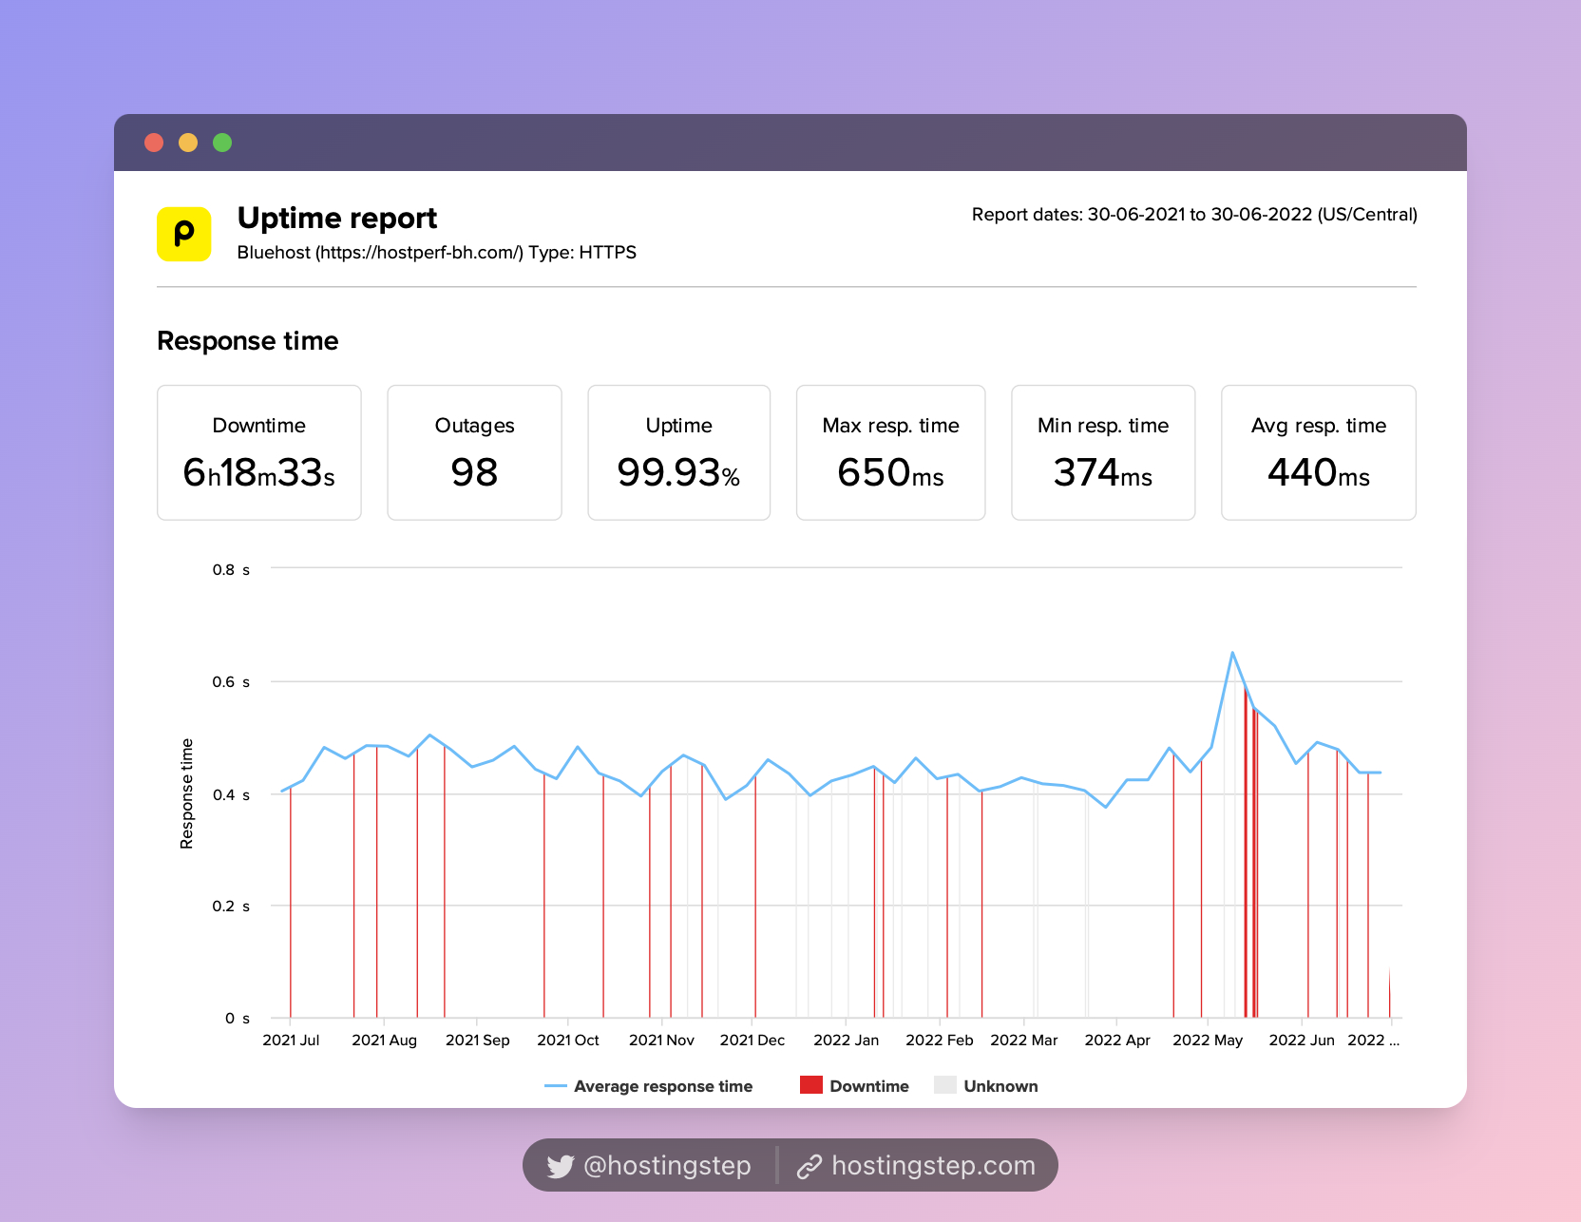Image resolution: width=1581 pixels, height=1222 pixels.
Task: Click the Outages 98 stat card
Action: coord(475,452)
